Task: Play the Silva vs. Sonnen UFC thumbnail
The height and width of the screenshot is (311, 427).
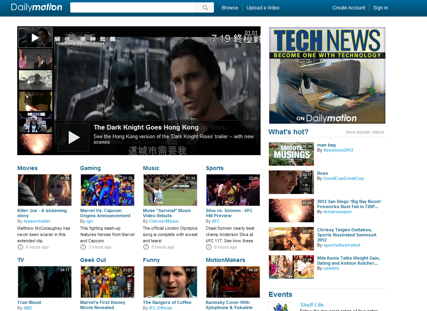Action: tap(233, 190)
